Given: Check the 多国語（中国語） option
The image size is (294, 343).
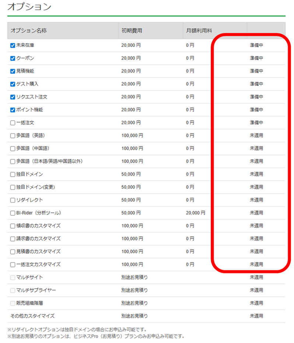Looking at the screenshot, I should [x=13, y=148].
